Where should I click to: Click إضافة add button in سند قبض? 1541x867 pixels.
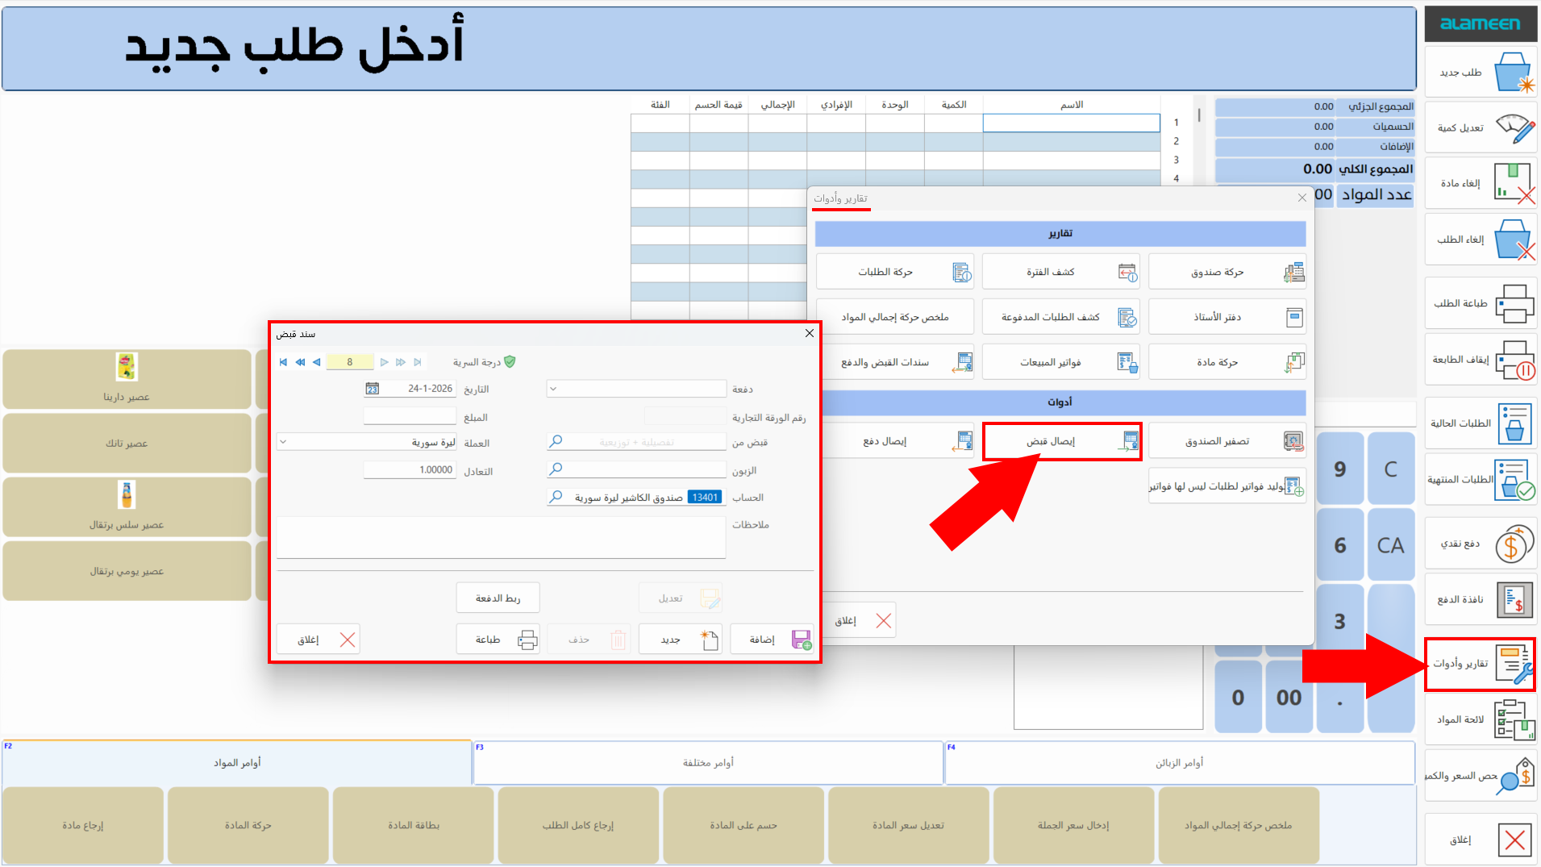[x=772, y=640]
